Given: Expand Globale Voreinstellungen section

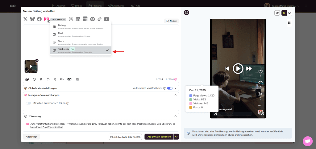Looking at the screenshot, I should point(176,88).
